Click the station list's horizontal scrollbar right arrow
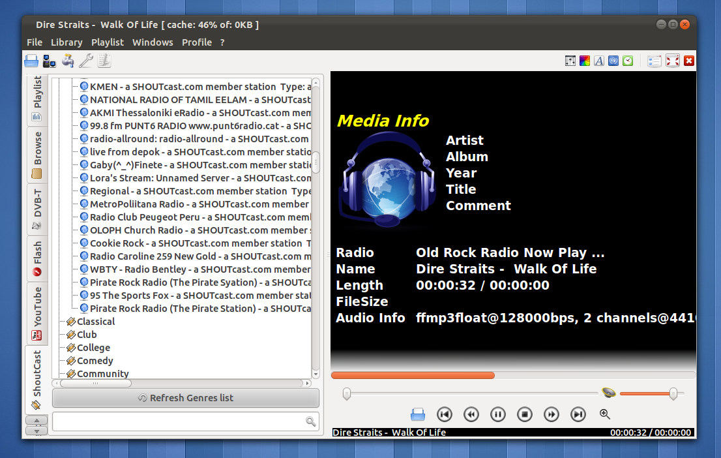Screen dimensions: 721x458 [307, 383]
